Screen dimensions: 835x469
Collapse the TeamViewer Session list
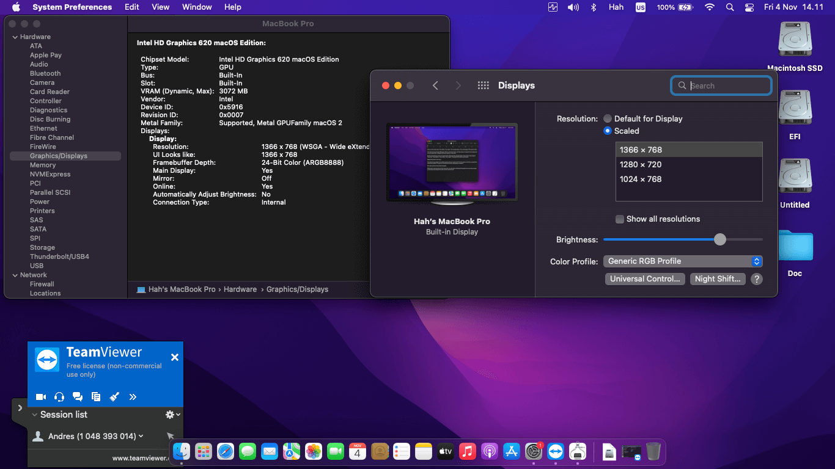[35, 415]
